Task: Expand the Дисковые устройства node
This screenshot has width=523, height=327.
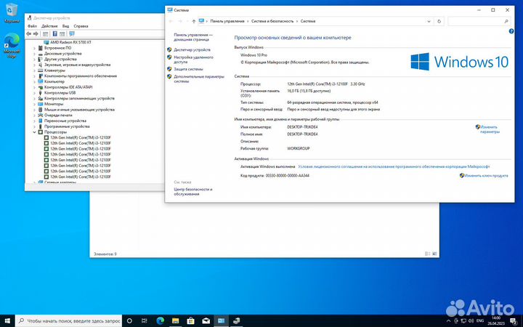Action: coord(34,54)
